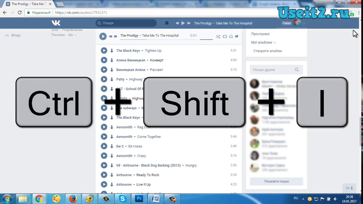Toggle shuffle mode in the audio player
The image size is (363, 204).
[218, 37]
